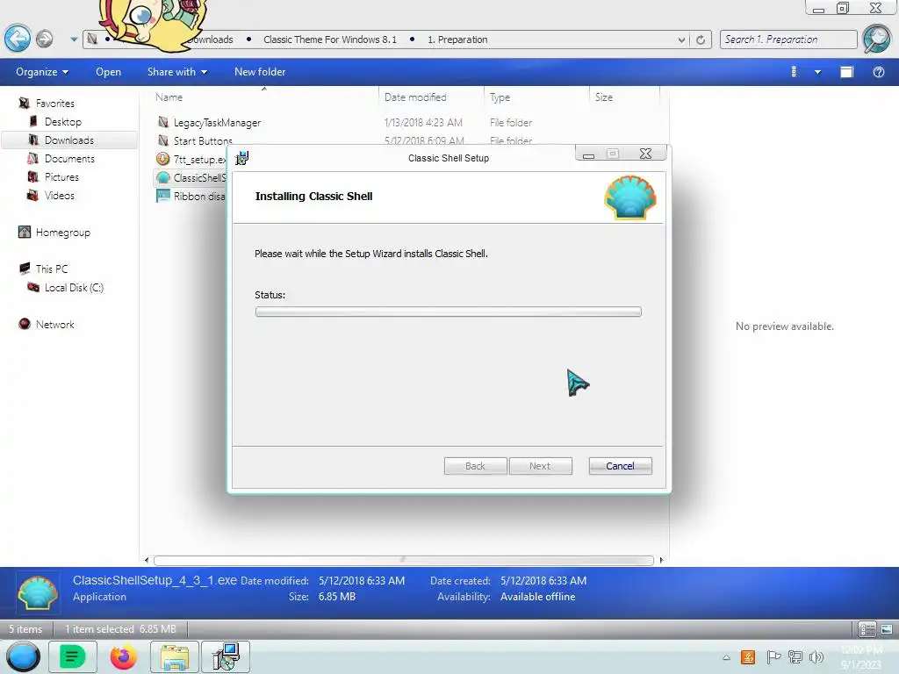899x674 pixels.
Task: Click the change view icon
Action: point(794,72)
